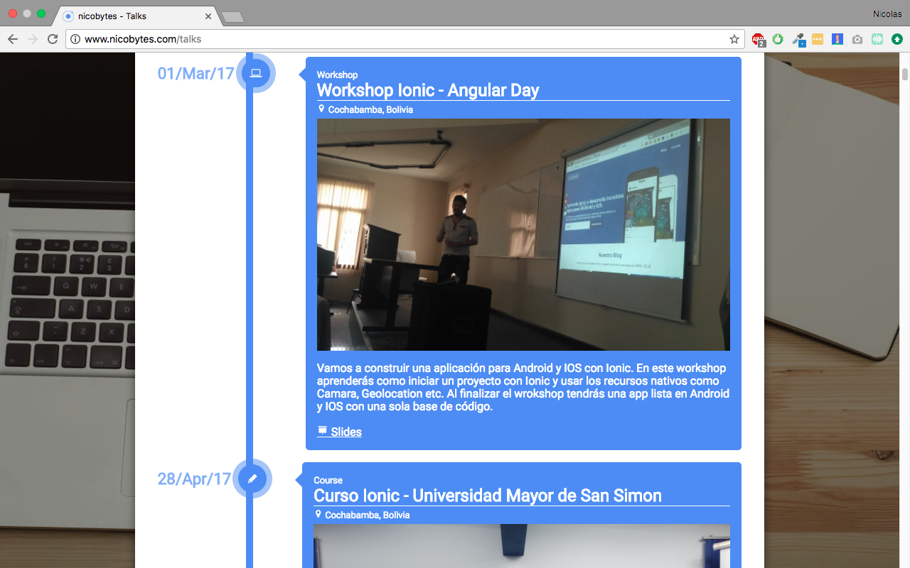Click the location pin in Curso Ionic card
Screen dimensions: 910x568
[318, 515]
